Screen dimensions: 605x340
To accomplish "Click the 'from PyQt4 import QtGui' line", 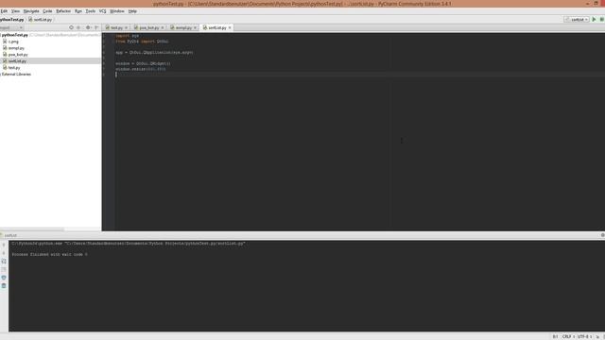I will [142, 42].
